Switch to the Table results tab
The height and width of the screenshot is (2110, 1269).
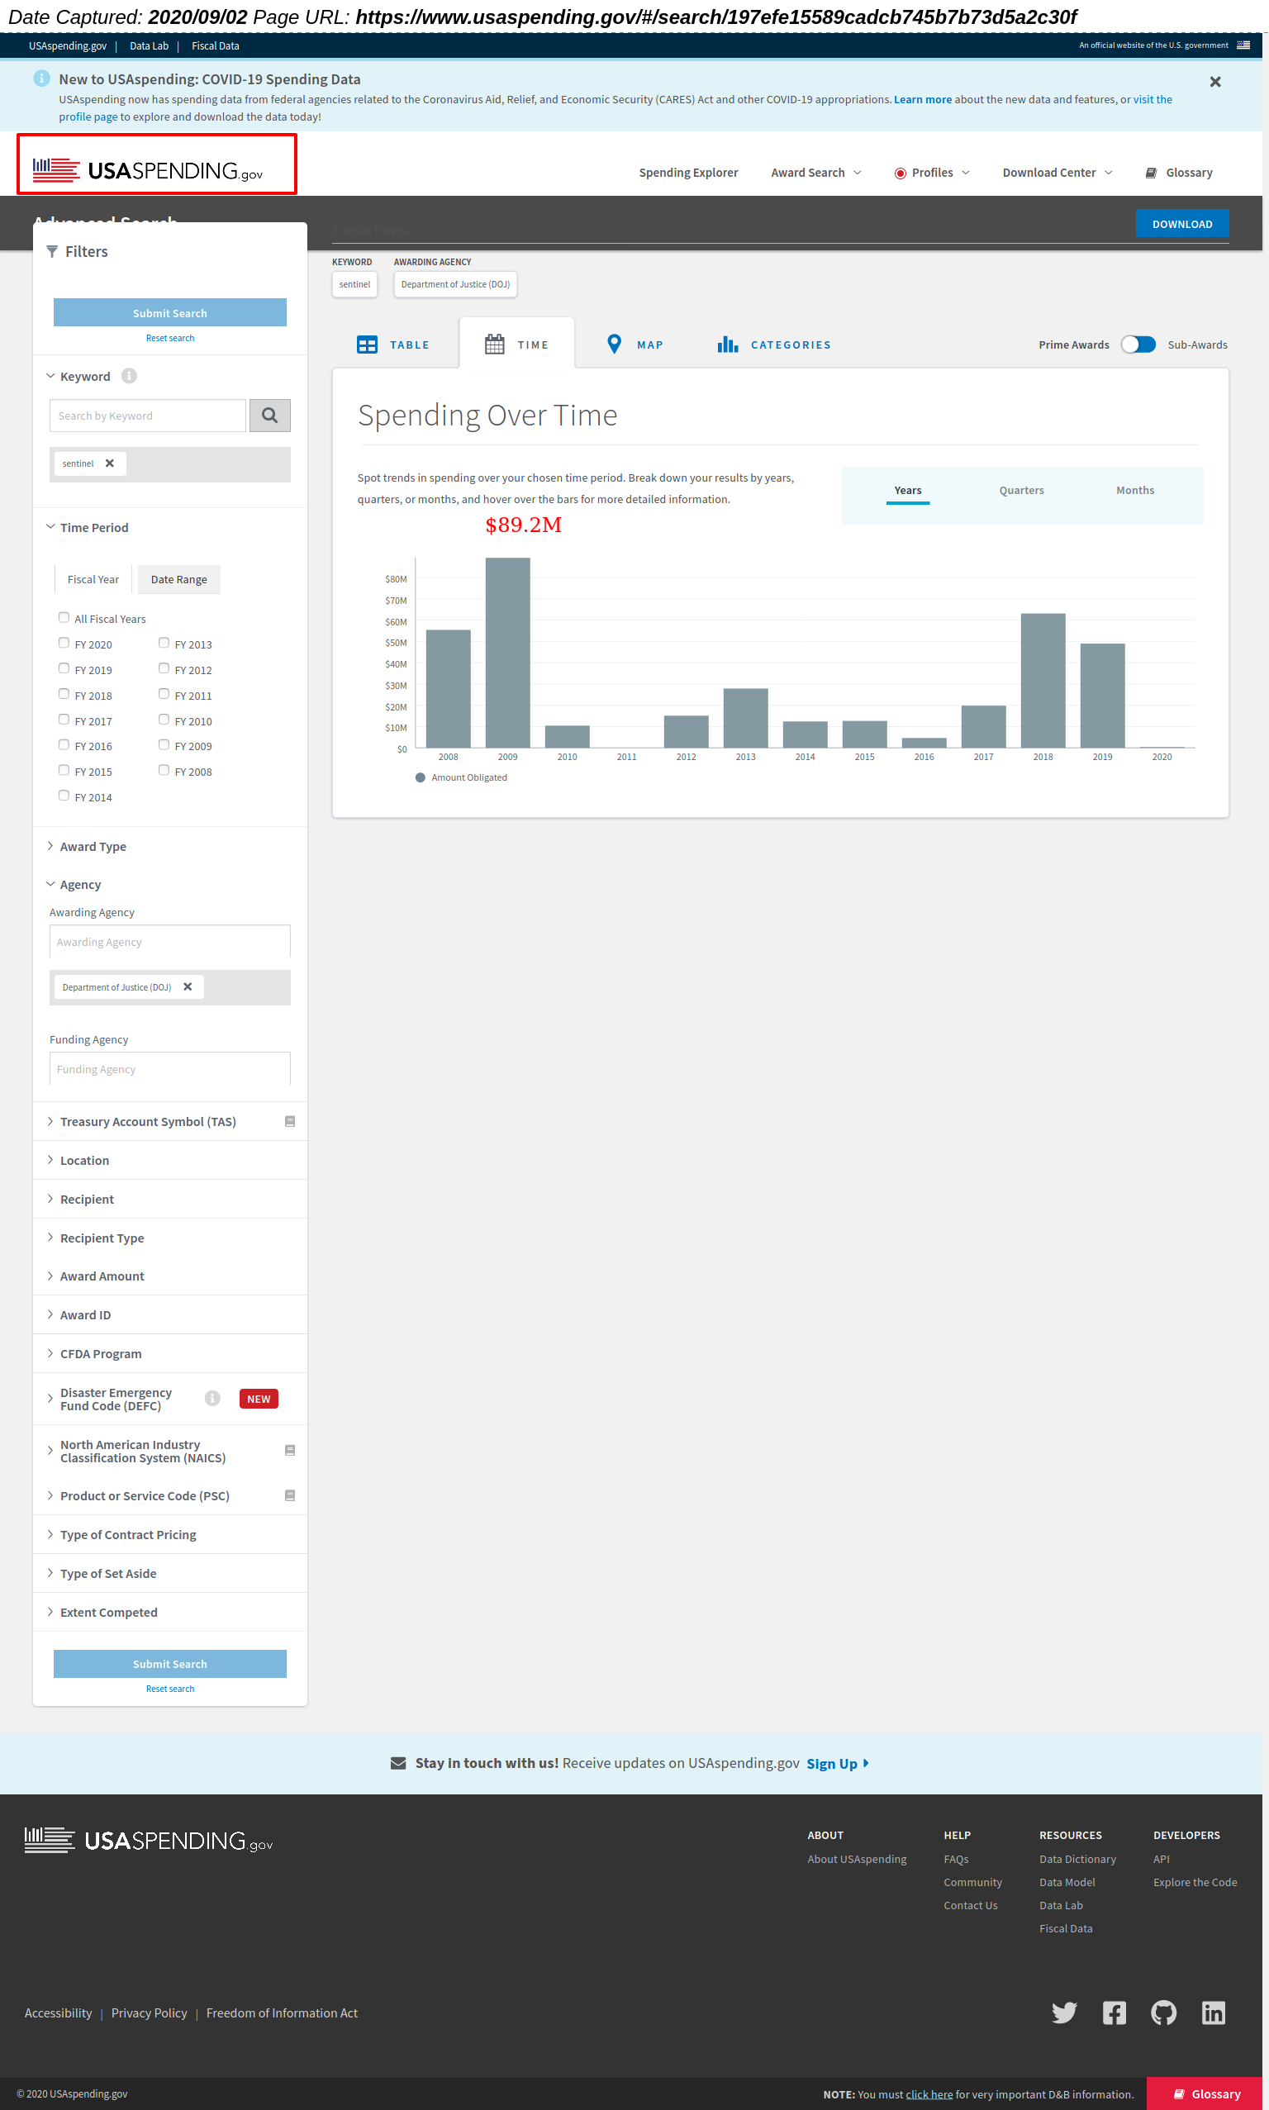393,345
